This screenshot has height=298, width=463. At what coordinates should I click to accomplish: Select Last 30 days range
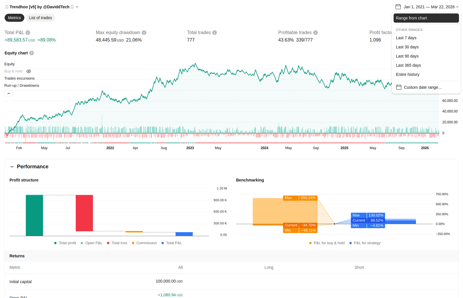407,47
